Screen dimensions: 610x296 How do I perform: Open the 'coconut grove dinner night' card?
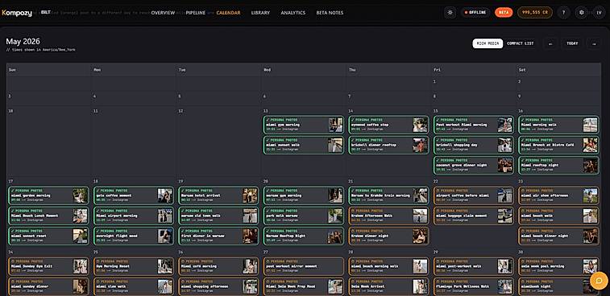pos(474,165)
